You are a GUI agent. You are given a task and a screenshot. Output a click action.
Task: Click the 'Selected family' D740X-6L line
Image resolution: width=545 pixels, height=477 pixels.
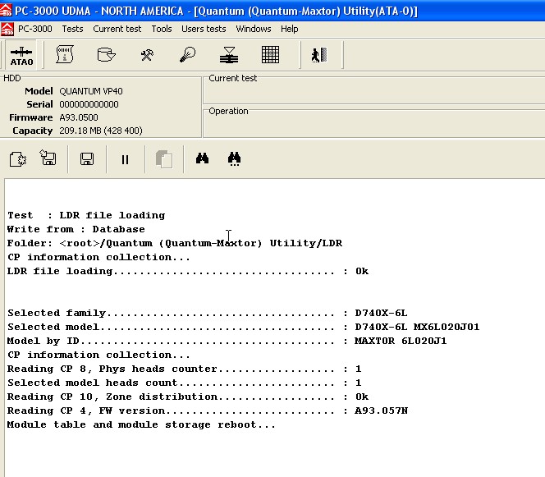[207, 313]
